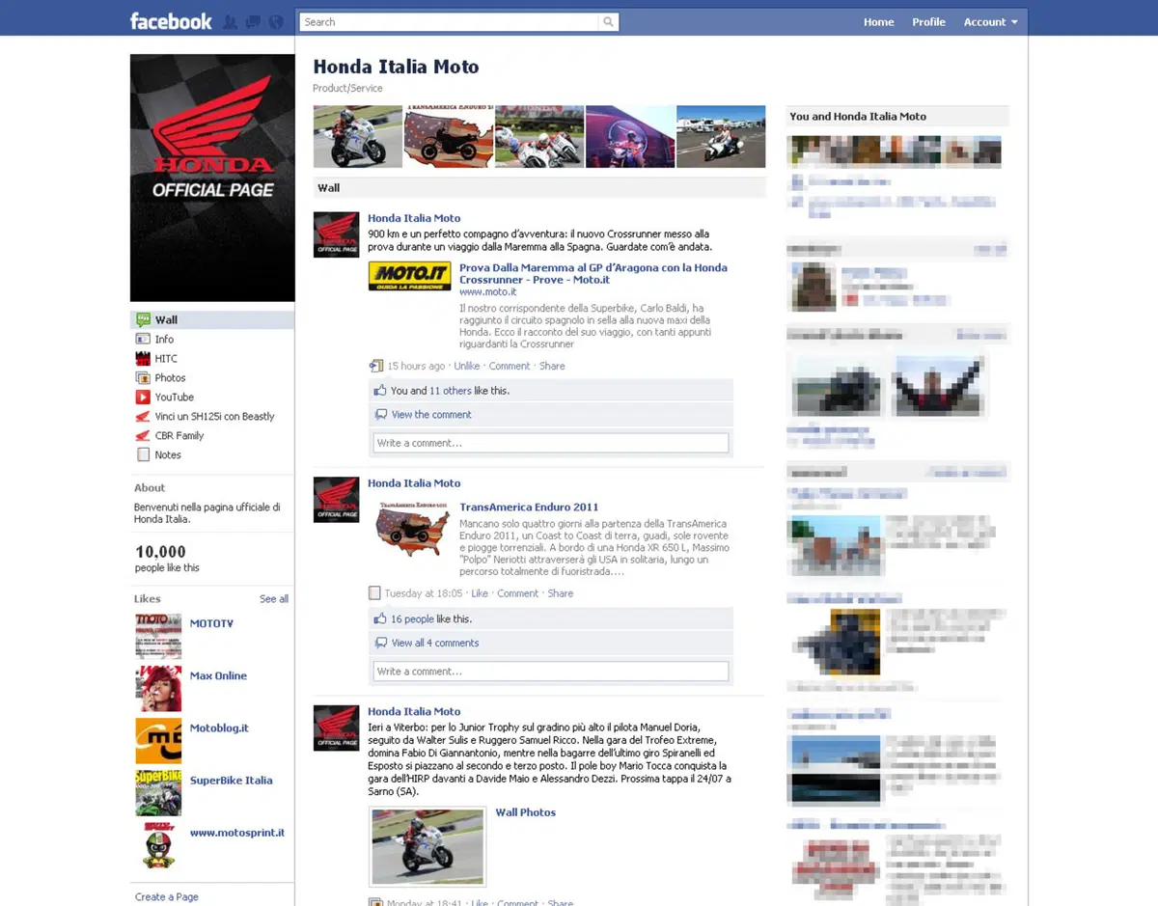The image size is (1158, 906).
Task: Click into the Search field
Action: click(x=449, y=22)
